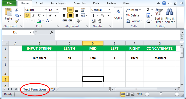The image size is (186, 99).
Task: Select the Text Functions sheet tab
Action: pyautogui.click(x=35, y=89)
